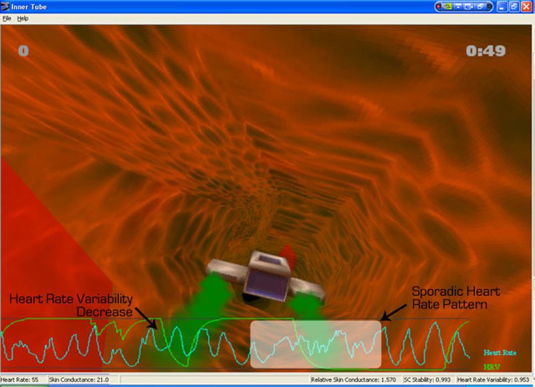Click the Heart Rate: 55 status field

[x=19, y=380]
